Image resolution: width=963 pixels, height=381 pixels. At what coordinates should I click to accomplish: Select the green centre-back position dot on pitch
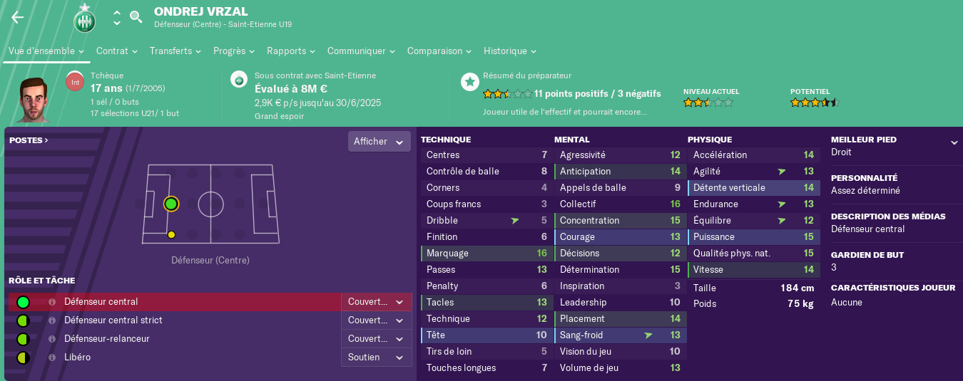170,204
